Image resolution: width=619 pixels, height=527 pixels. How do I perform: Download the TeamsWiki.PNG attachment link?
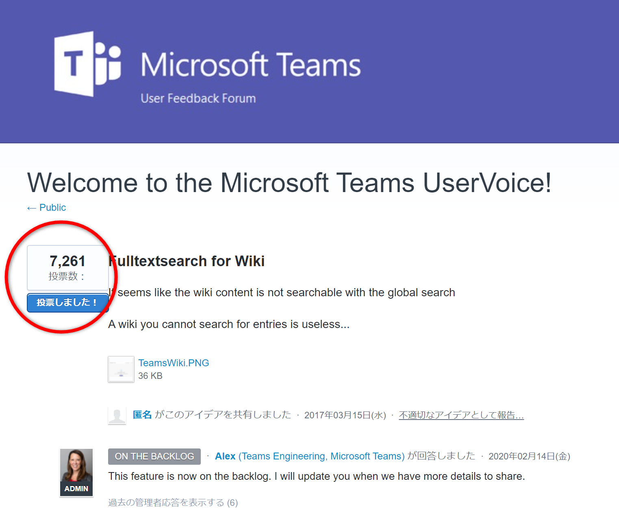[174, 363]
